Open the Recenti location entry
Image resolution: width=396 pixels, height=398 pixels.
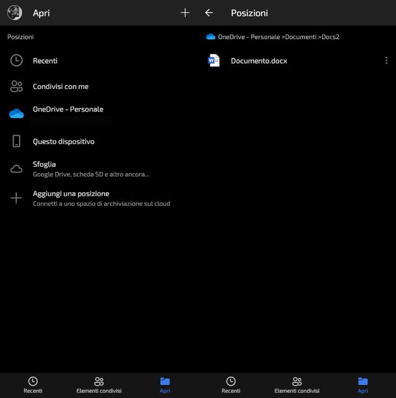pos(99,60)
